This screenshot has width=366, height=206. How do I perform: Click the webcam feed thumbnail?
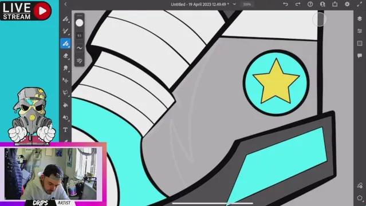point(50,174)
